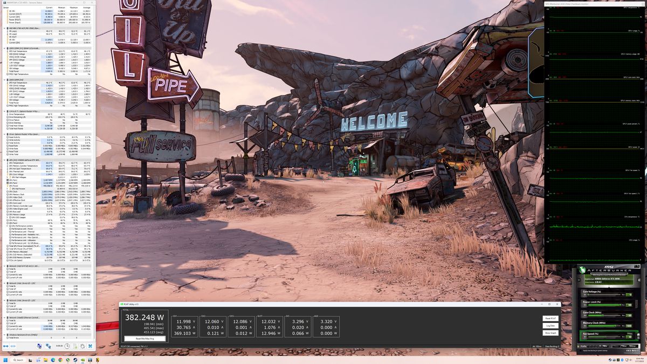Viewport: 647px width, 364px height.
Task: Click volume icon in system tray
Action: (630, 360)
